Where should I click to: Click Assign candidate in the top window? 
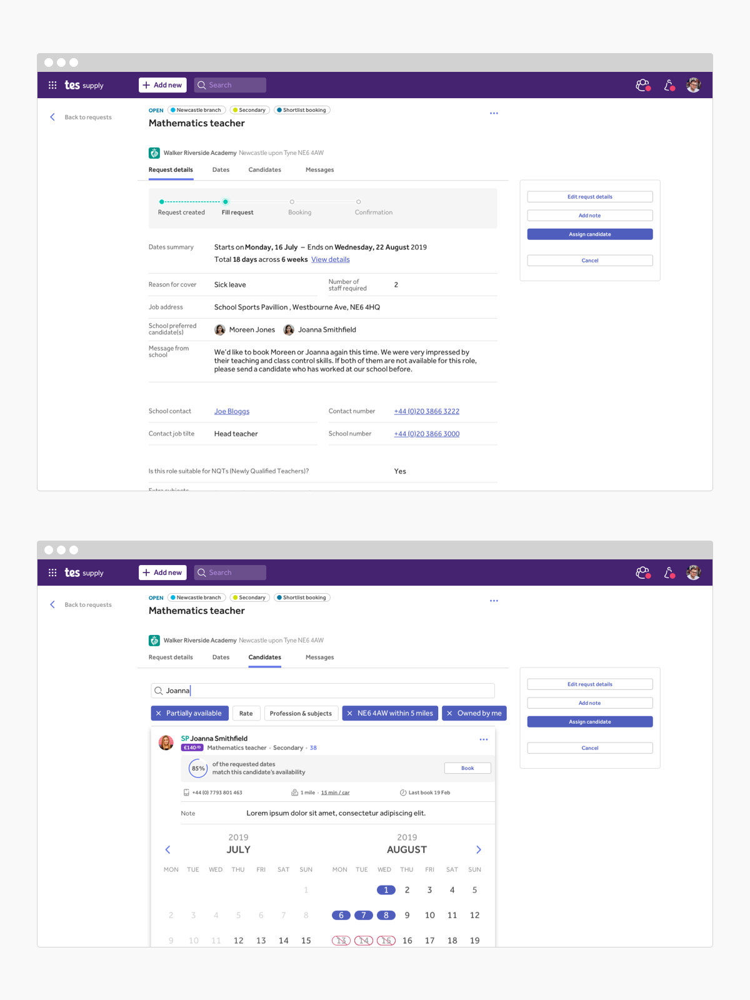pos(590,234)
